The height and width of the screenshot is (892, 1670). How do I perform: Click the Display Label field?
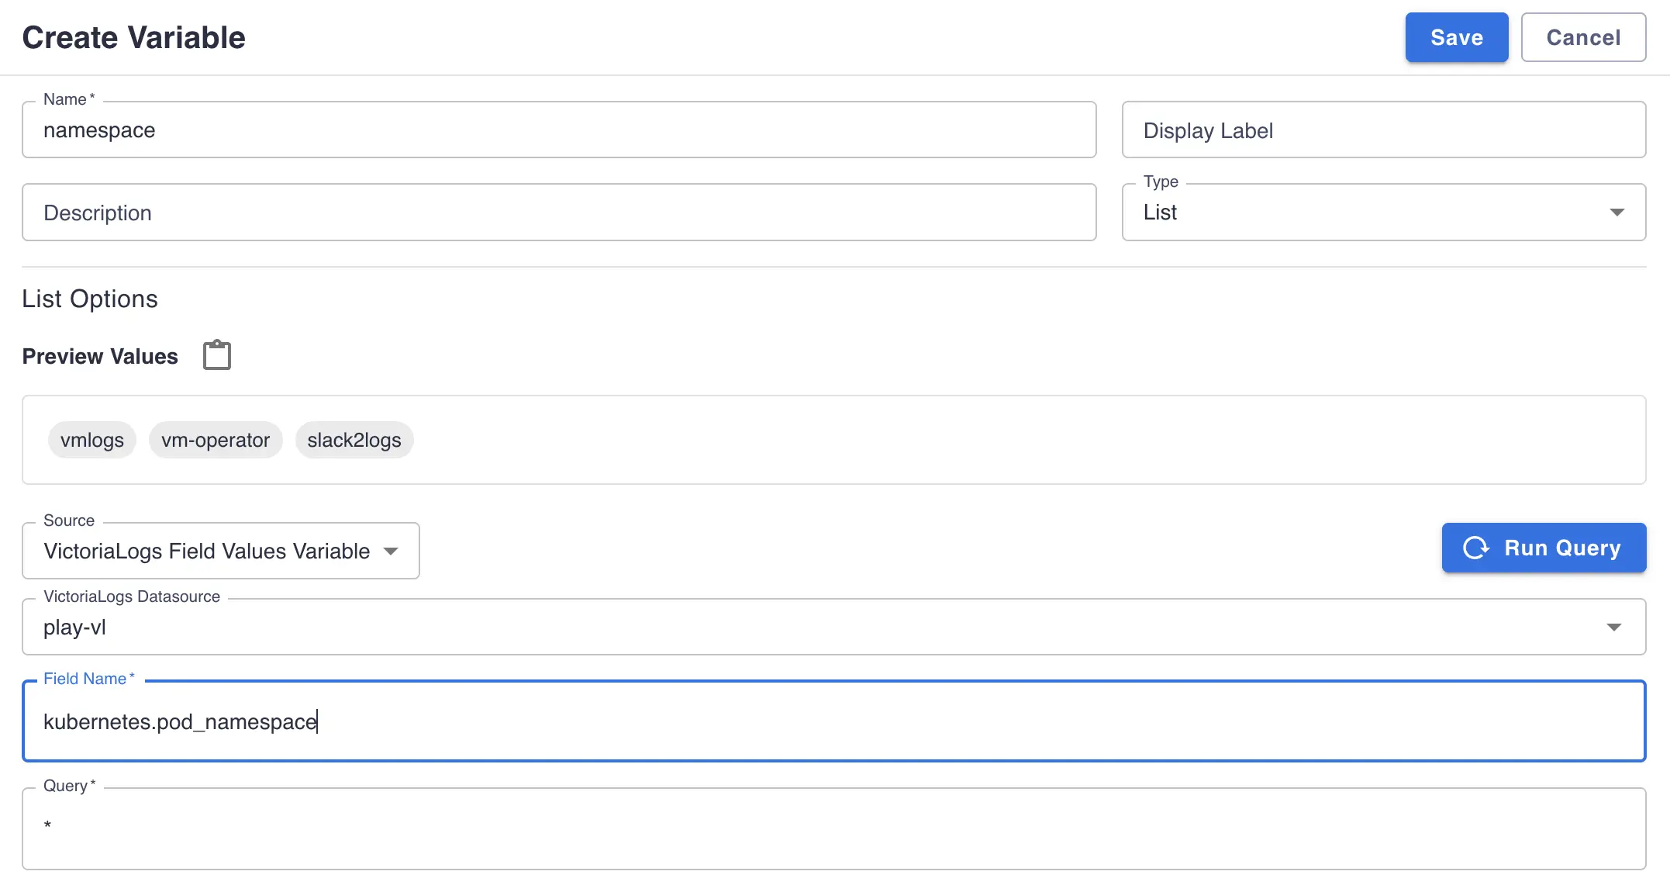[x=1383, y=130]
